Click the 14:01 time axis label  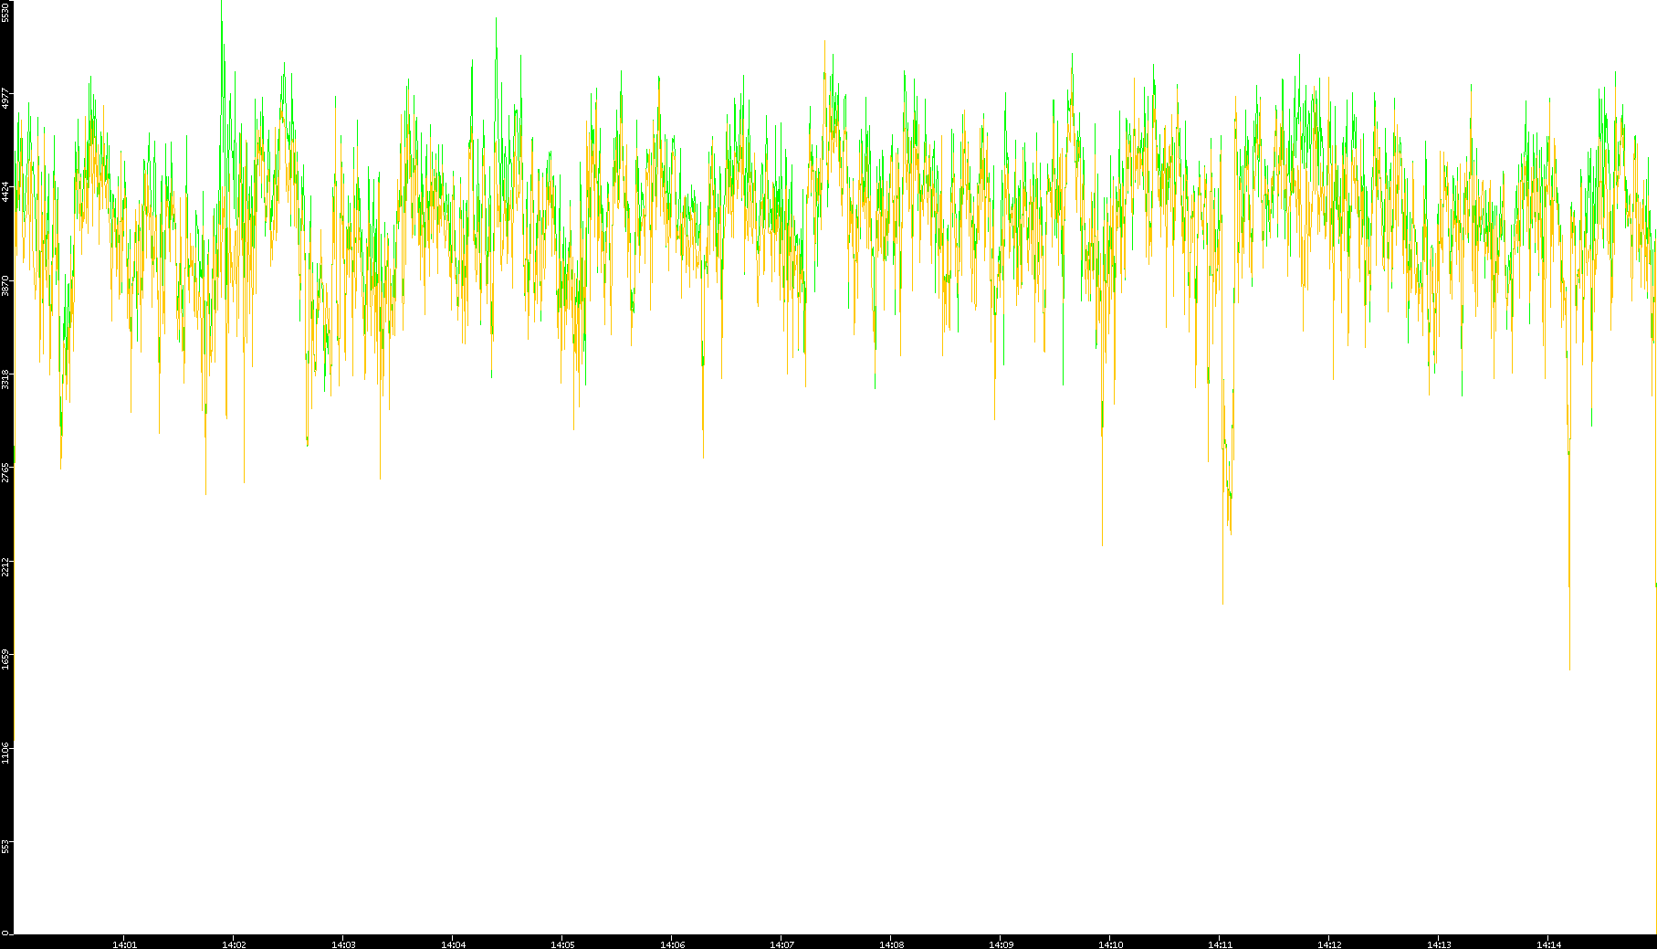coord(124,944)
